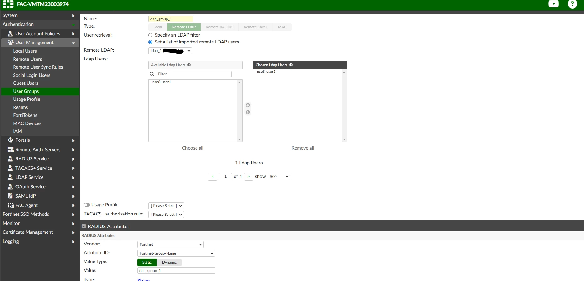The width and height of the screenshot is (584, 281).
Task: Select nse8-user1 in Available Ldap Users
Action: tap(162, 82)
